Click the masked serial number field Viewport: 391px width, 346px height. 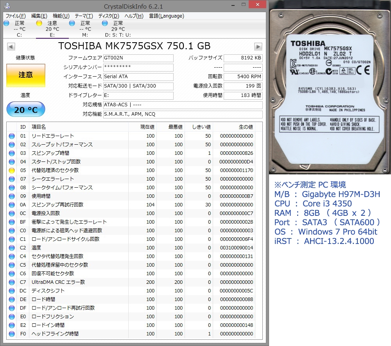pyautogui.click(x=138, y=67)
